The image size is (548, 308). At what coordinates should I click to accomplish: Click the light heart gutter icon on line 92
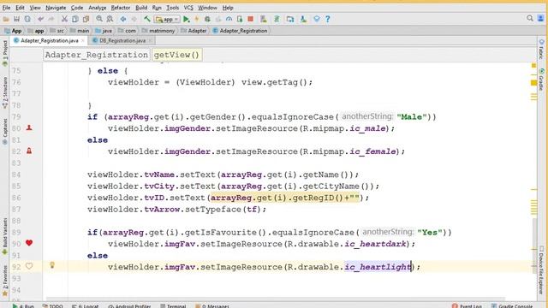[x=29, y=266]
